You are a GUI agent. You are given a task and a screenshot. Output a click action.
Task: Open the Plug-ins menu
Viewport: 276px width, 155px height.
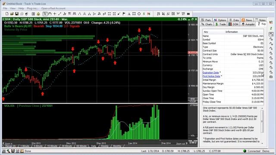[x=33, y=9]
